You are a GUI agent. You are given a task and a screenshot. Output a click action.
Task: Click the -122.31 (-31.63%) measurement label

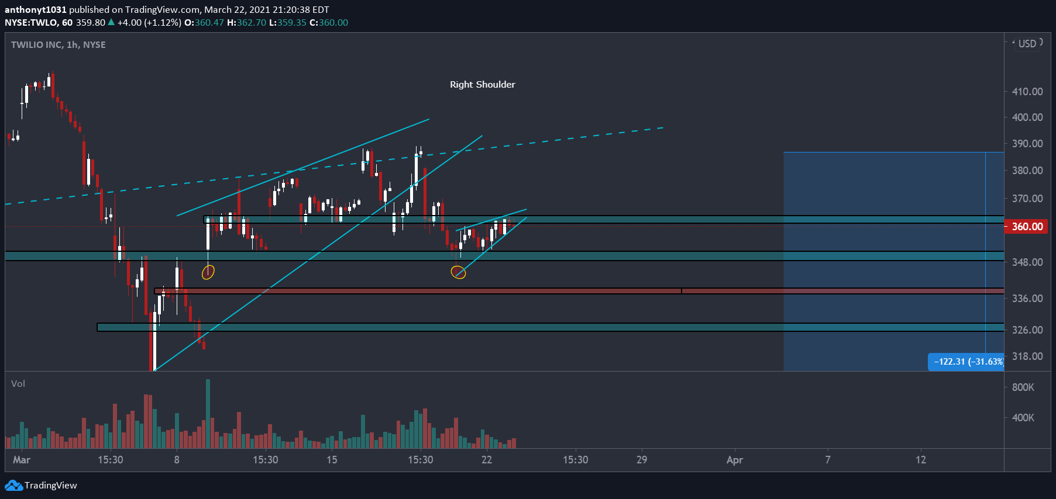[966, 362]
